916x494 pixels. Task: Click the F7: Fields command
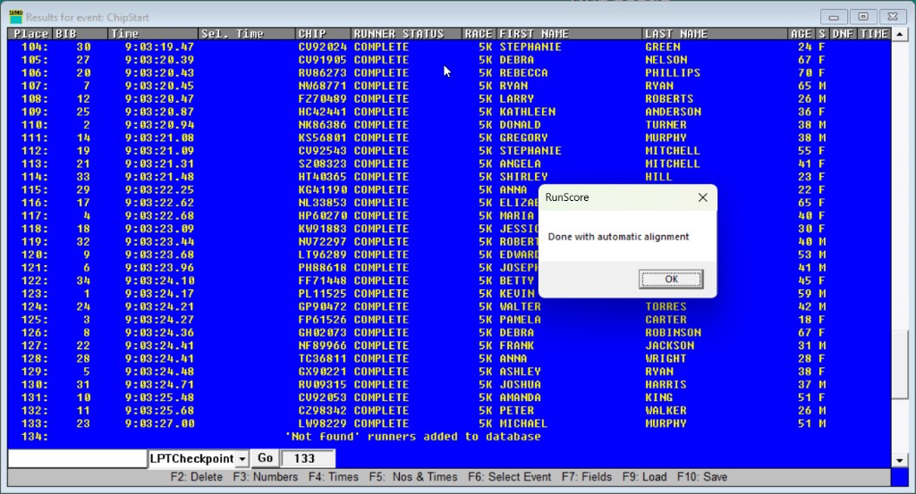pos(587,477)
